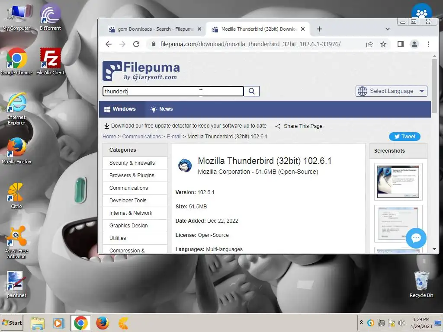Open Graphics Design category
The image size is (443, 332).
[x=135, y=226]
